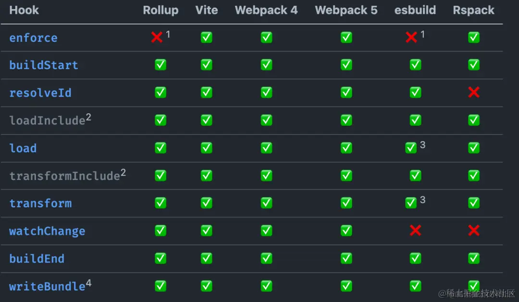The height and width of the screenshot is (302, 519).
Task: Click the green check for transformInclude under Webpack 5
Action: (x=346, y=175)
